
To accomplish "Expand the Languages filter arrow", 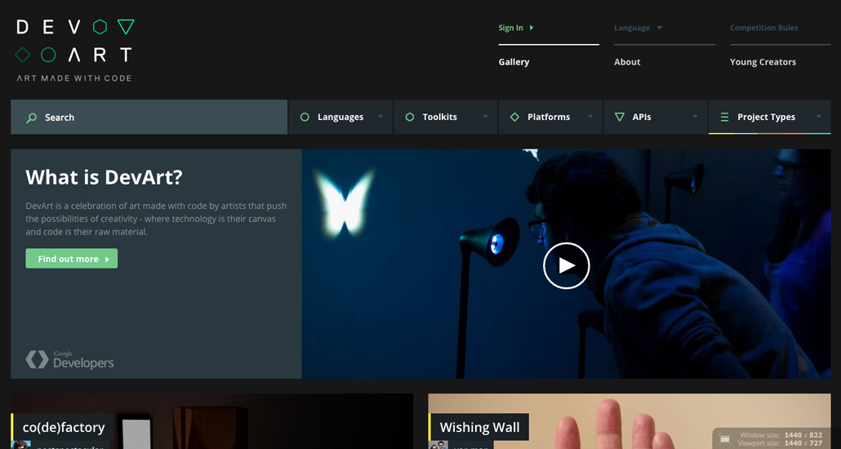I will tap(380, 117).
